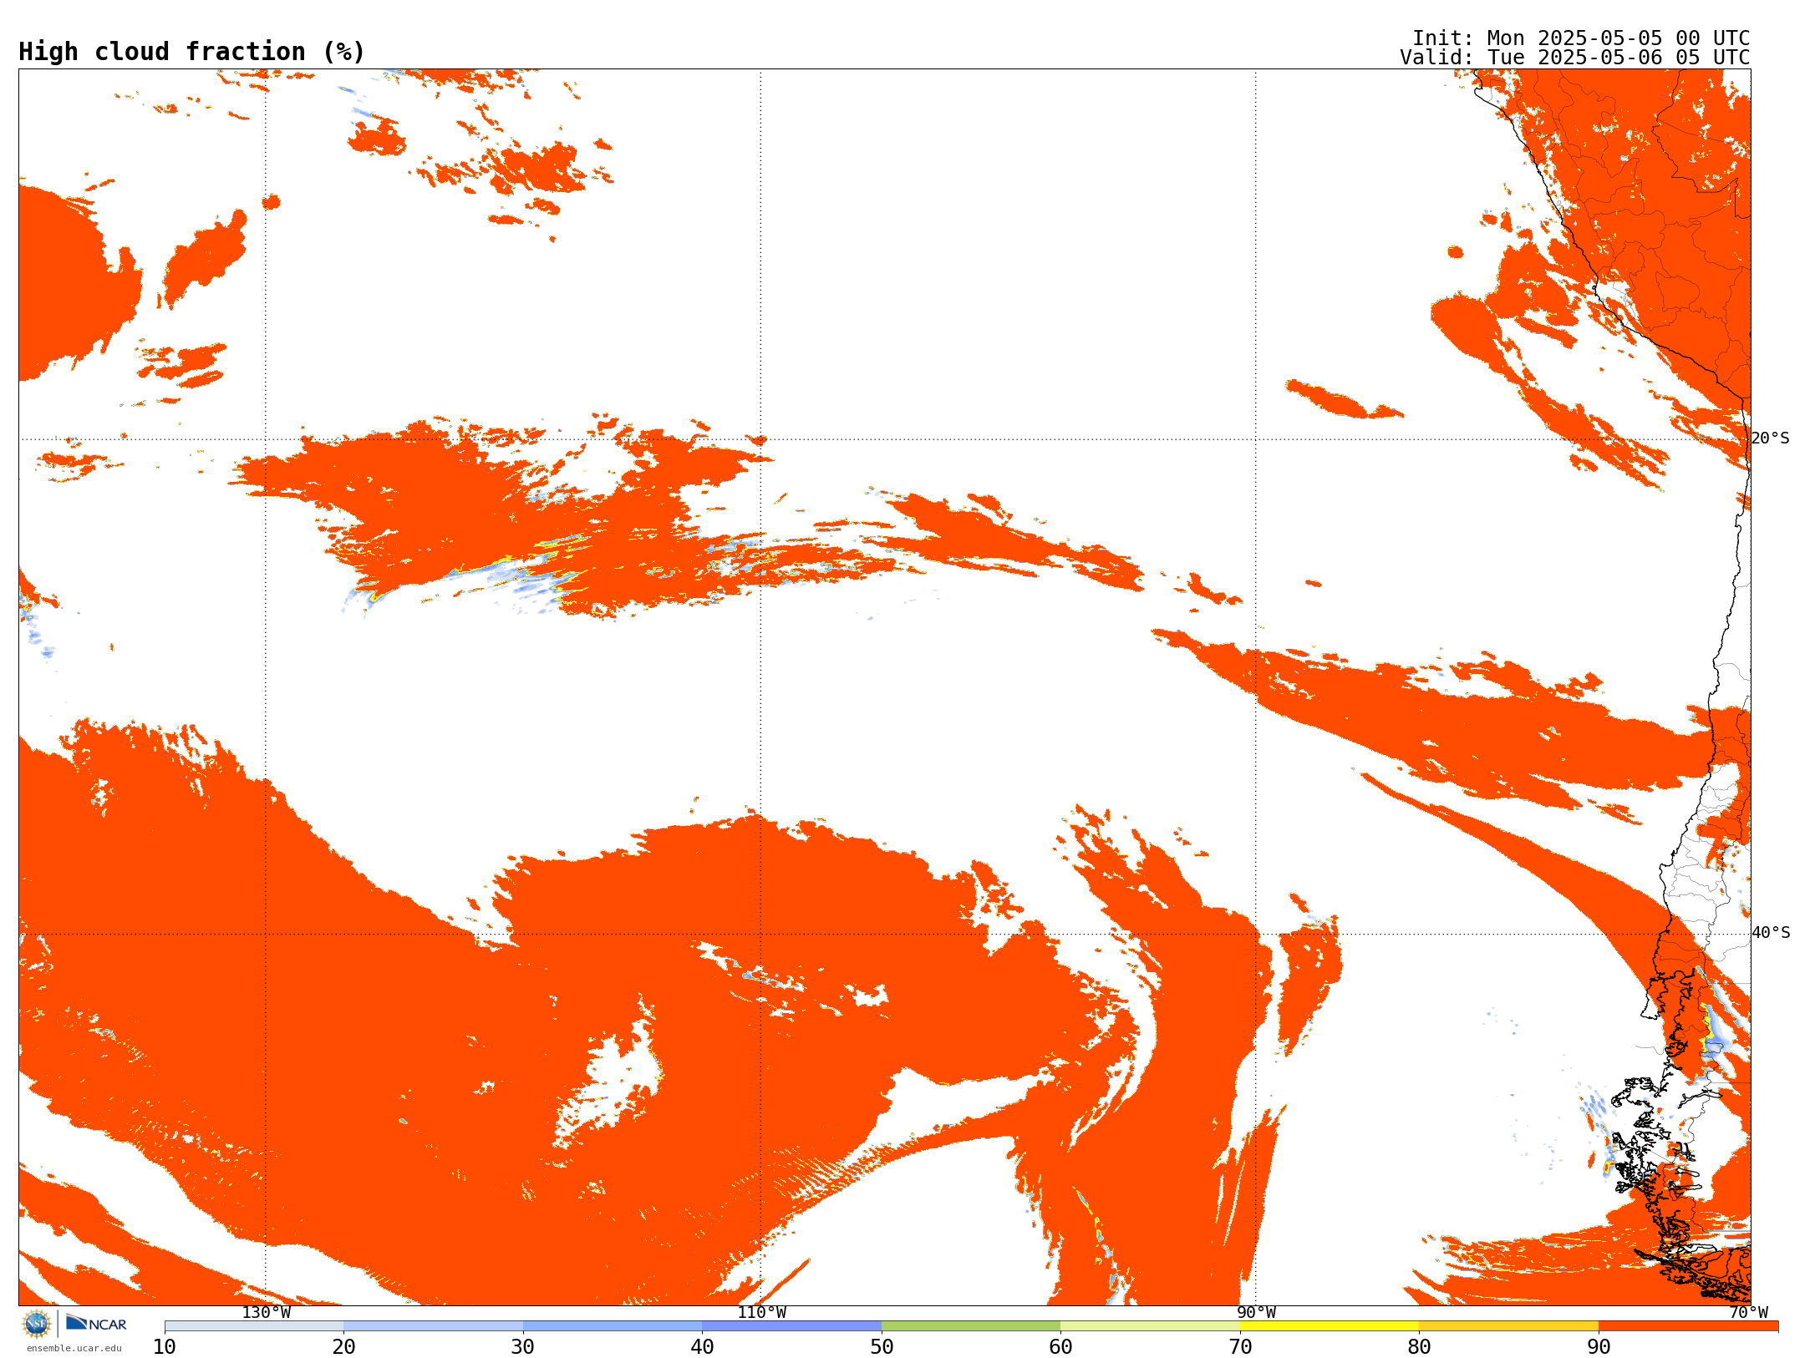The height and width of the screenshot is (1358, 1805).
Task: Click the 40°S latitude label
Action: click(1771, 933)
